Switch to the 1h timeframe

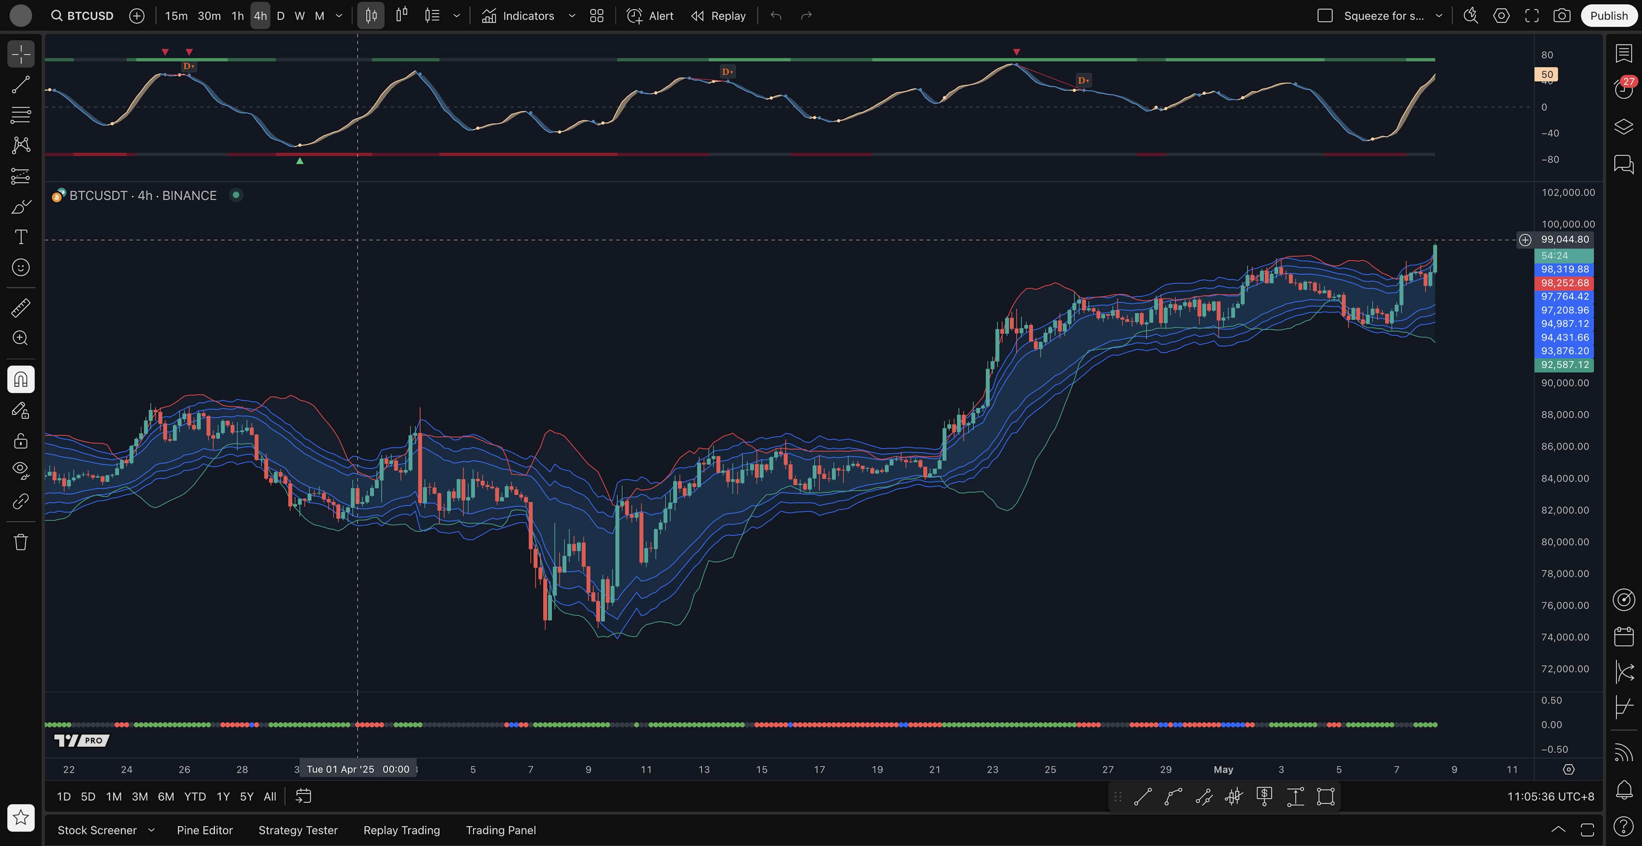click(238, 16)
